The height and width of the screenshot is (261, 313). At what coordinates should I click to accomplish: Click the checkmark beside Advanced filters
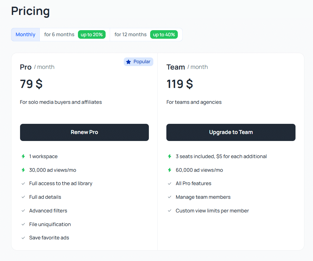(x=23, y=211)
